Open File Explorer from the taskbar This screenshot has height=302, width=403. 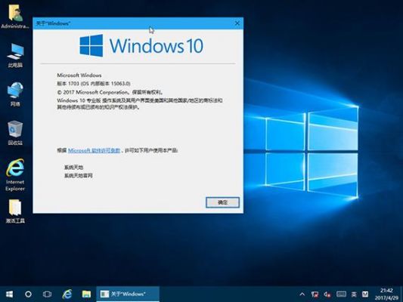tap(86, 294)
